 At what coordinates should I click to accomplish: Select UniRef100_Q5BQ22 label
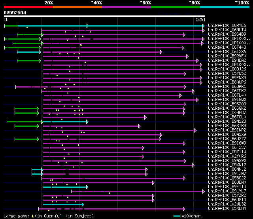pyautogui.click(x=227, y=178)
